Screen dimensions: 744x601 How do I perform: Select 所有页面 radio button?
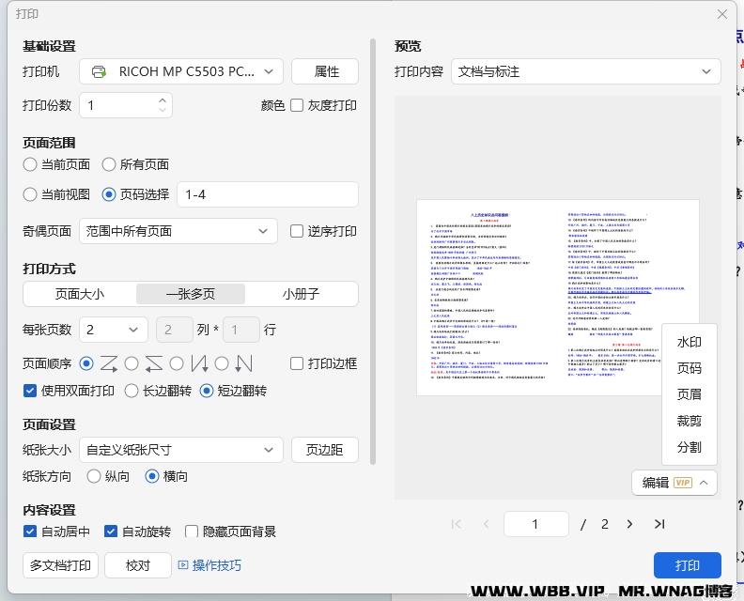109,164
